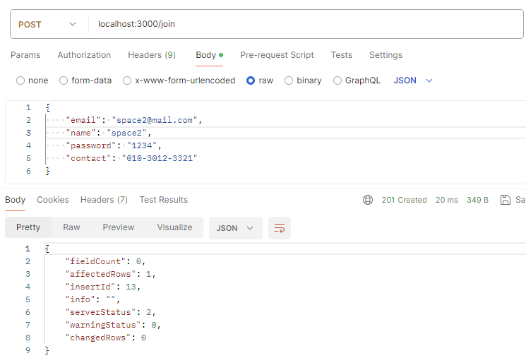Switch to the Tests tab
526x358 pixels.
pos(342,55)
